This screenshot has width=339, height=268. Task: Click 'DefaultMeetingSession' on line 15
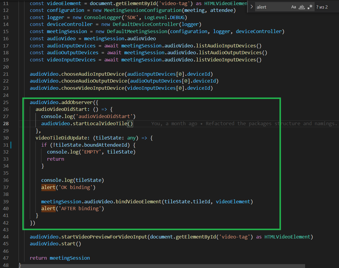point(137,32)
